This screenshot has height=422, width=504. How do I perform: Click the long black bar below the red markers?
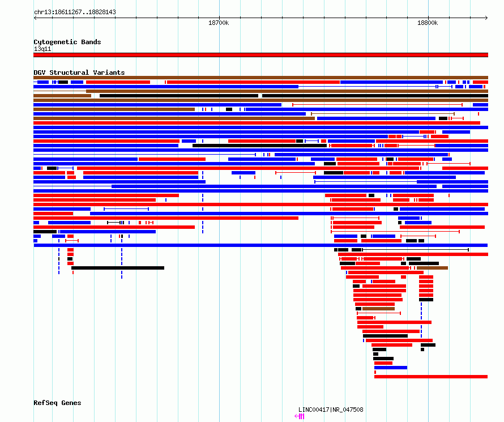[x=118, y=268]
